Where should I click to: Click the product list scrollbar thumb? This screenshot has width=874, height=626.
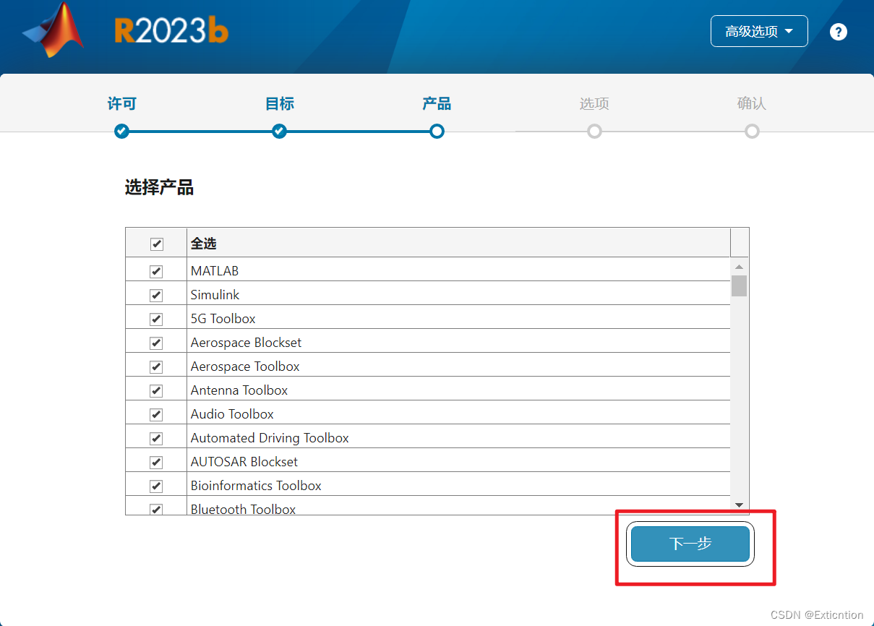click(739, 286)
